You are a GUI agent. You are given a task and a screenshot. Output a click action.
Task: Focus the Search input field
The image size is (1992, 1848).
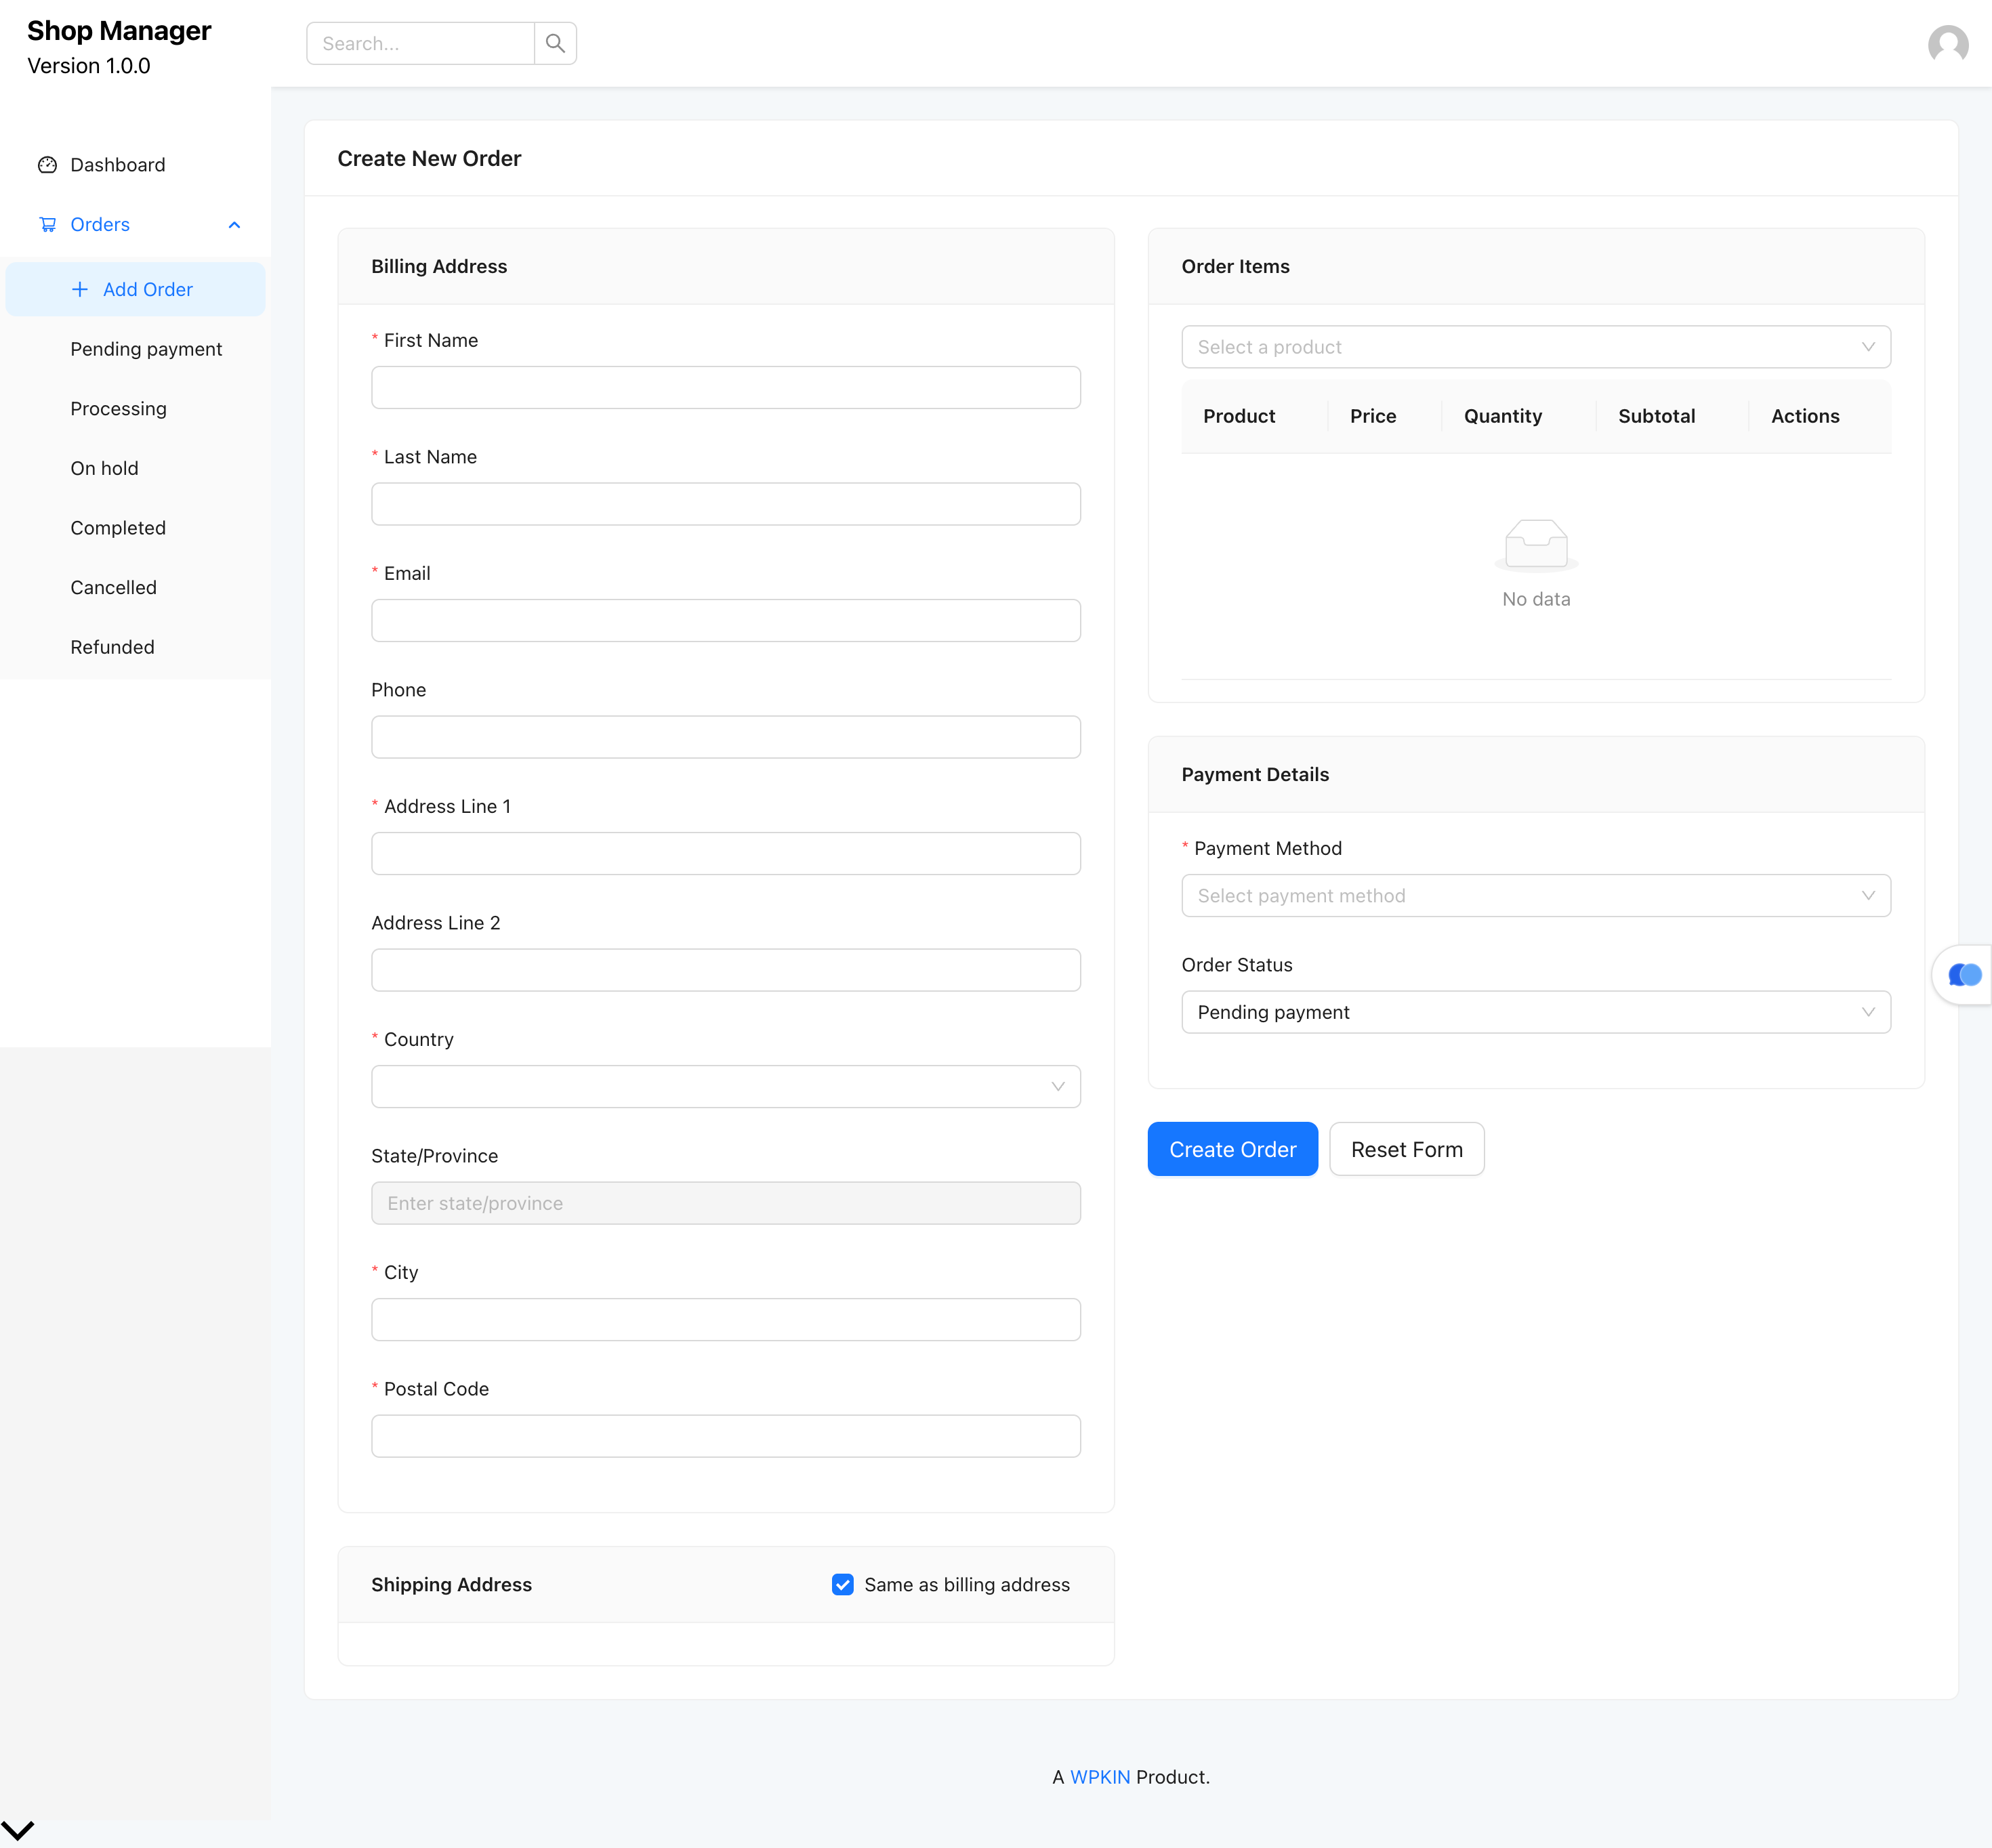(x=420, y=43)
